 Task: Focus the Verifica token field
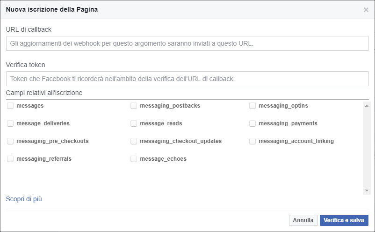click(187, 79)
